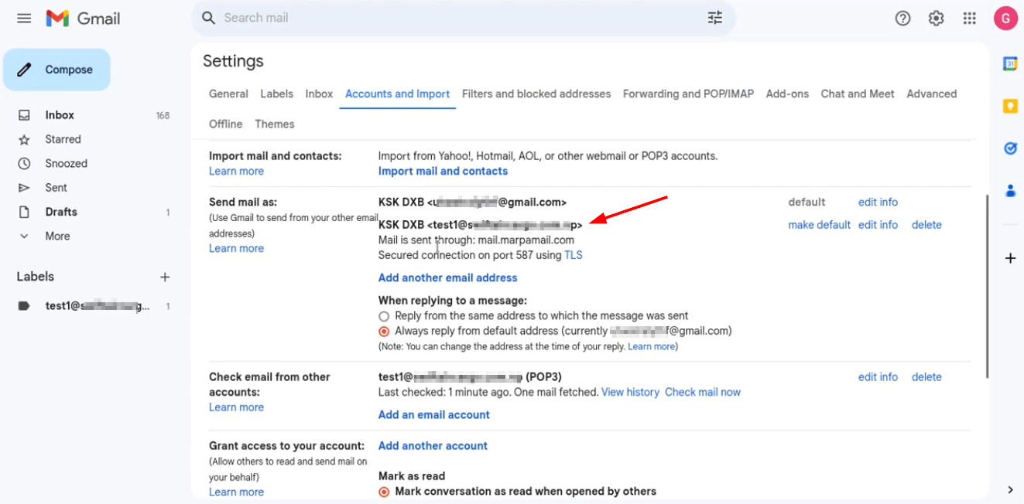This screenshot has height=504, width=1024.
Task: Open the Settings gear icon
Action: [936, 18]
